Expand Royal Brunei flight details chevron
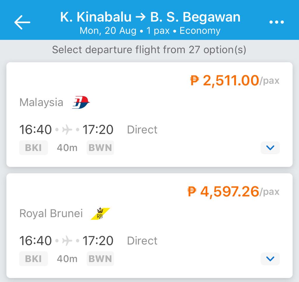 [x=270, y=259]
